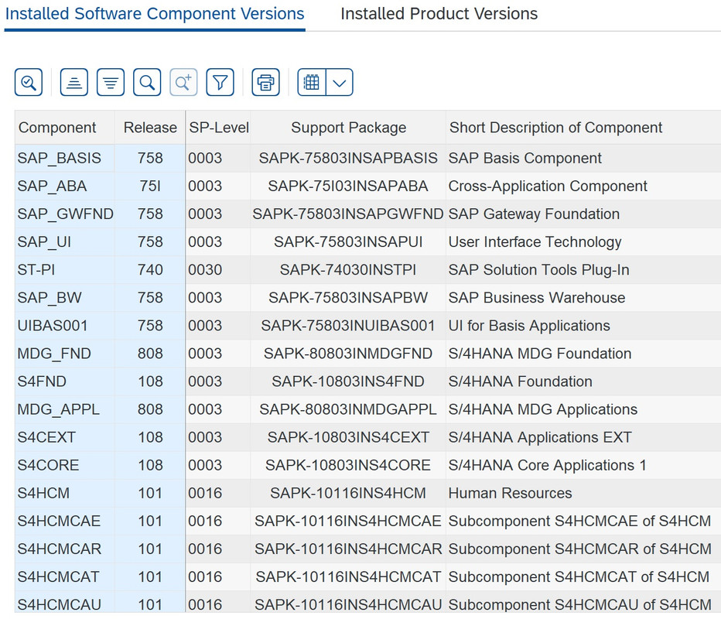Select the S4HCMCAE component cell
This screenshot has width=721, height=619.
[x=65, y=521]
